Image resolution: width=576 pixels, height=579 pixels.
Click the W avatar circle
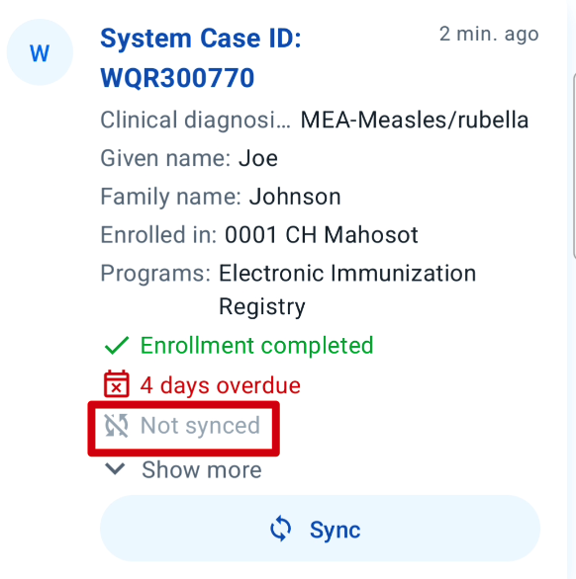[x=40, y=52]
